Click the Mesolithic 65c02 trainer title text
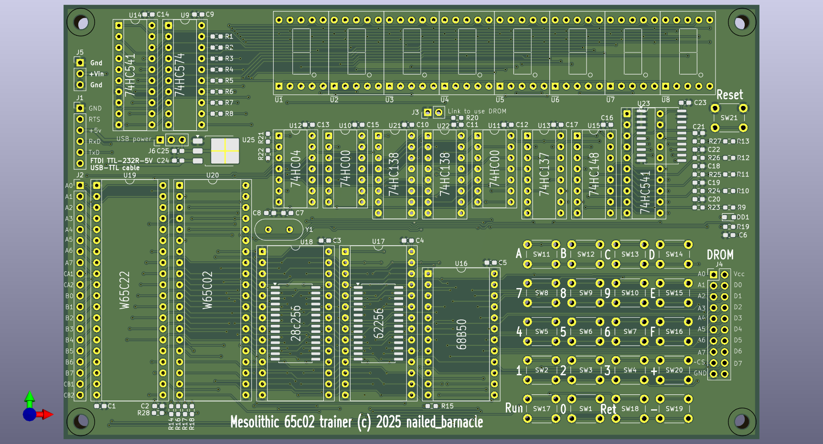The height and width of the screenshot is (444, 823). tap(356, 422)
